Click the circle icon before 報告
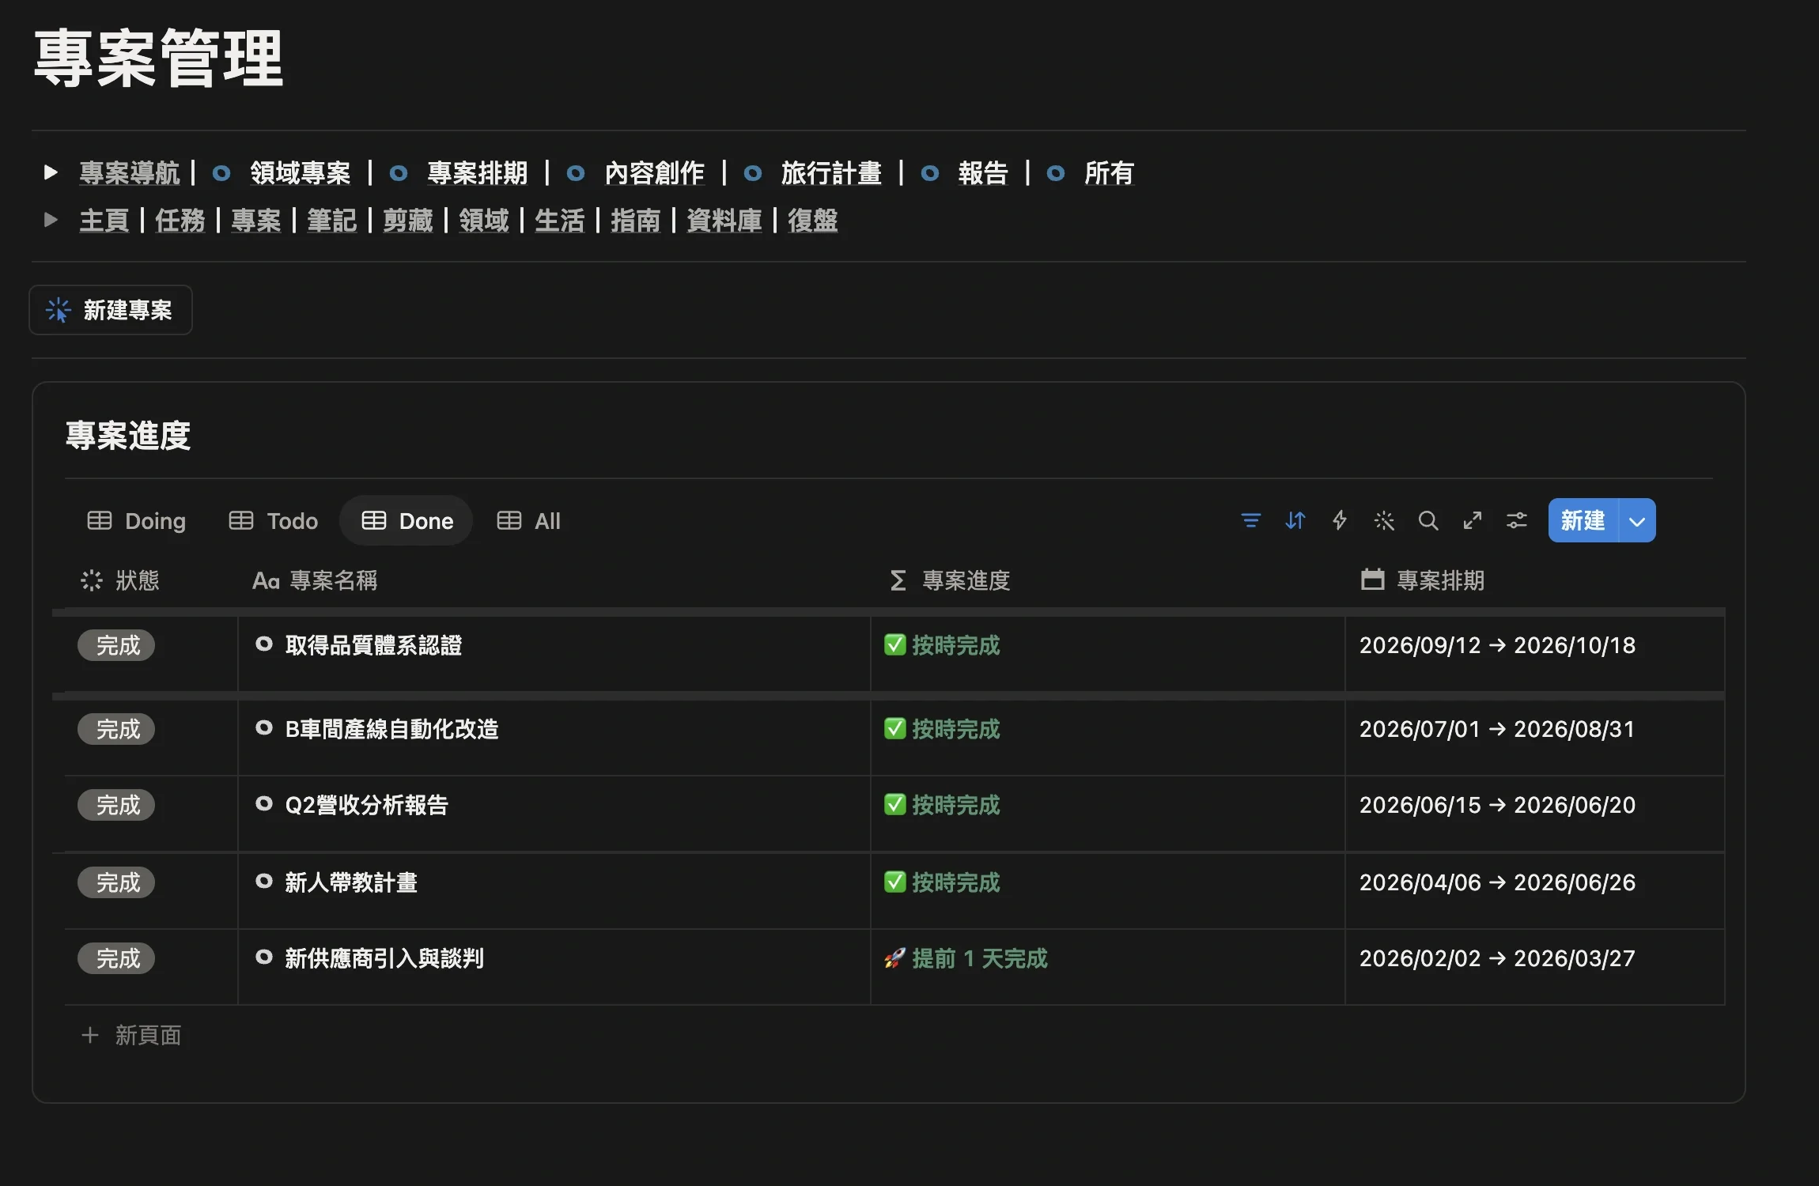Image resolution: width=1819 pixels, height=1186 pixels. point(930,172)
